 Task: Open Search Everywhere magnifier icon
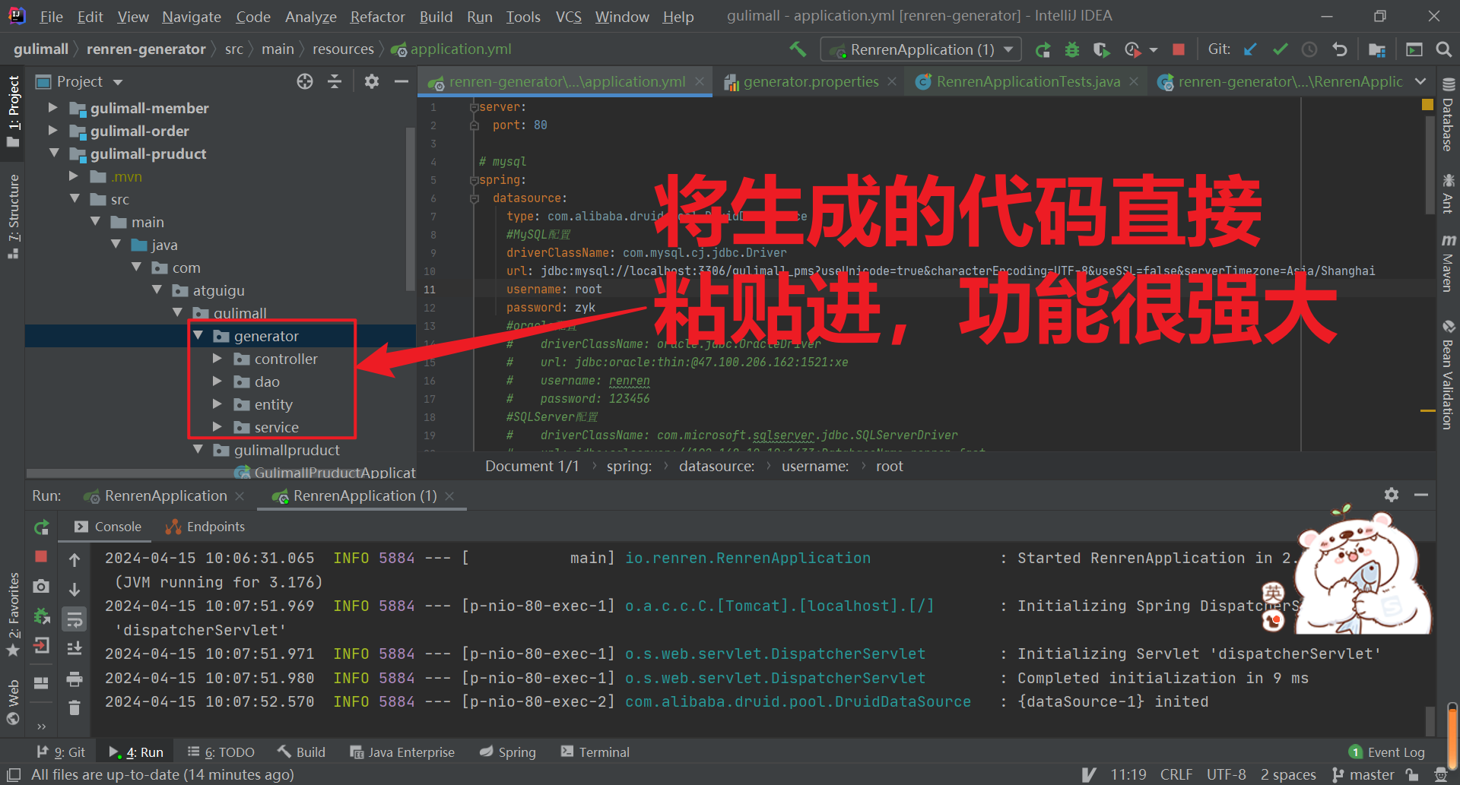point(1443,49)
